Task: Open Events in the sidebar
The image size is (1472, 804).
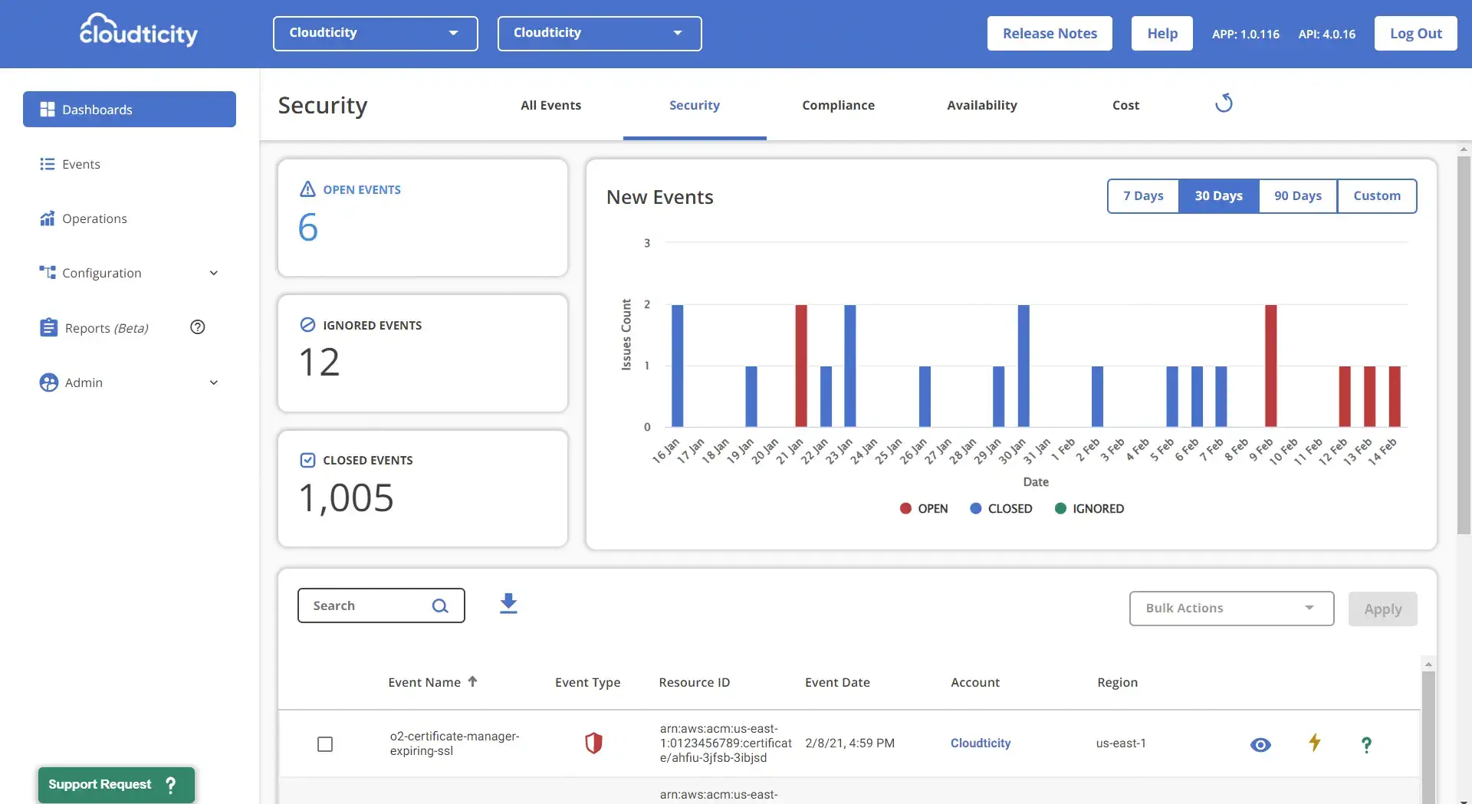Action: pos(130,164)
